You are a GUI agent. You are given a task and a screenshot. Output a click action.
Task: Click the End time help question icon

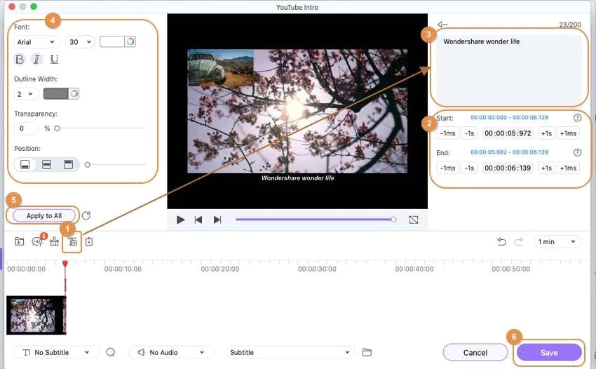[577, 152]
